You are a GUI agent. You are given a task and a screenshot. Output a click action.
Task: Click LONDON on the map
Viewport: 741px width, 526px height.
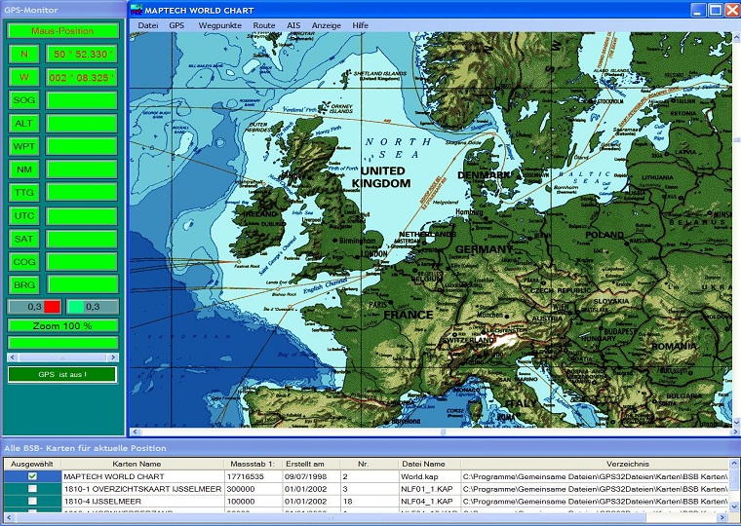pyautogui.click(x=373, y=254)
